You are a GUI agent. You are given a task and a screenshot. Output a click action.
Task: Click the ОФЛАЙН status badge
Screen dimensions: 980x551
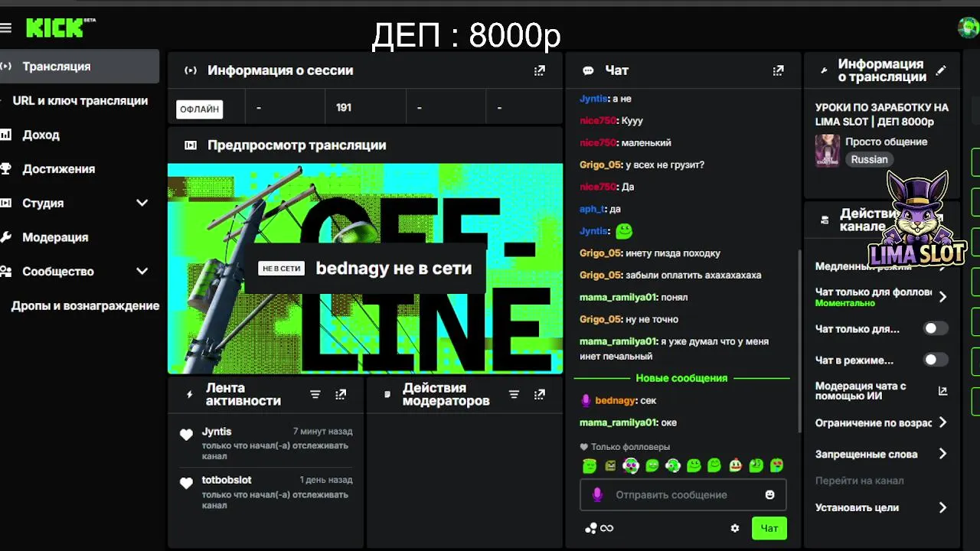(200, 109)
